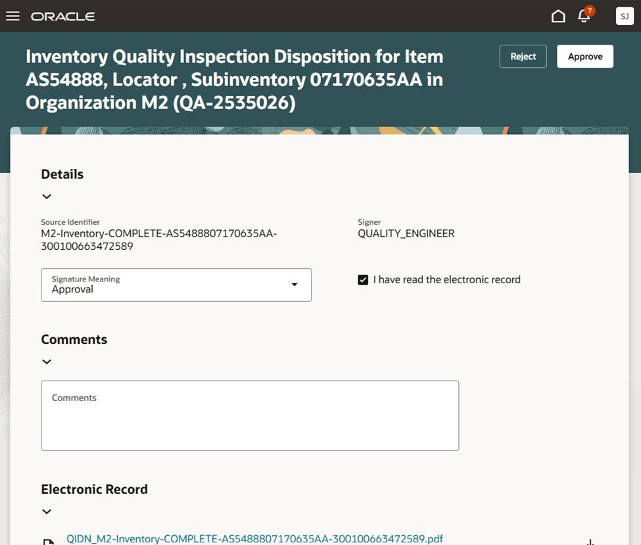The image size is (641, 545).
Task: Click the Electronic Record heading
Action: (94, 489)
